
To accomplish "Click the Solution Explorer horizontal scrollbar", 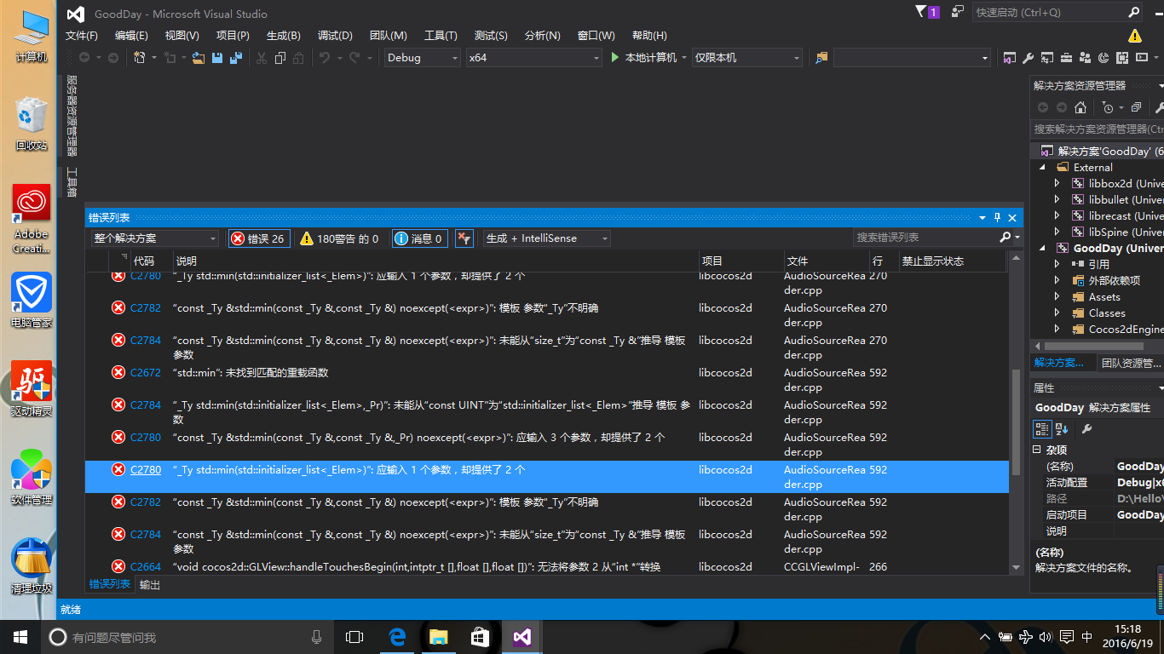I will point(1093,347).
